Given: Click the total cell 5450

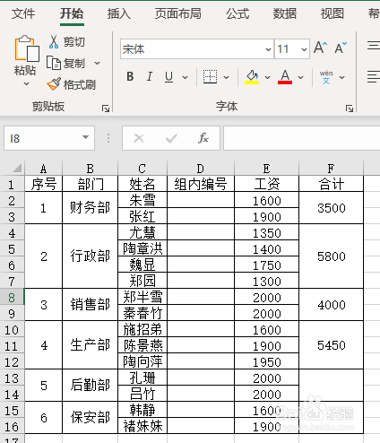Looking at the screenshot, I should pos(332,345).
